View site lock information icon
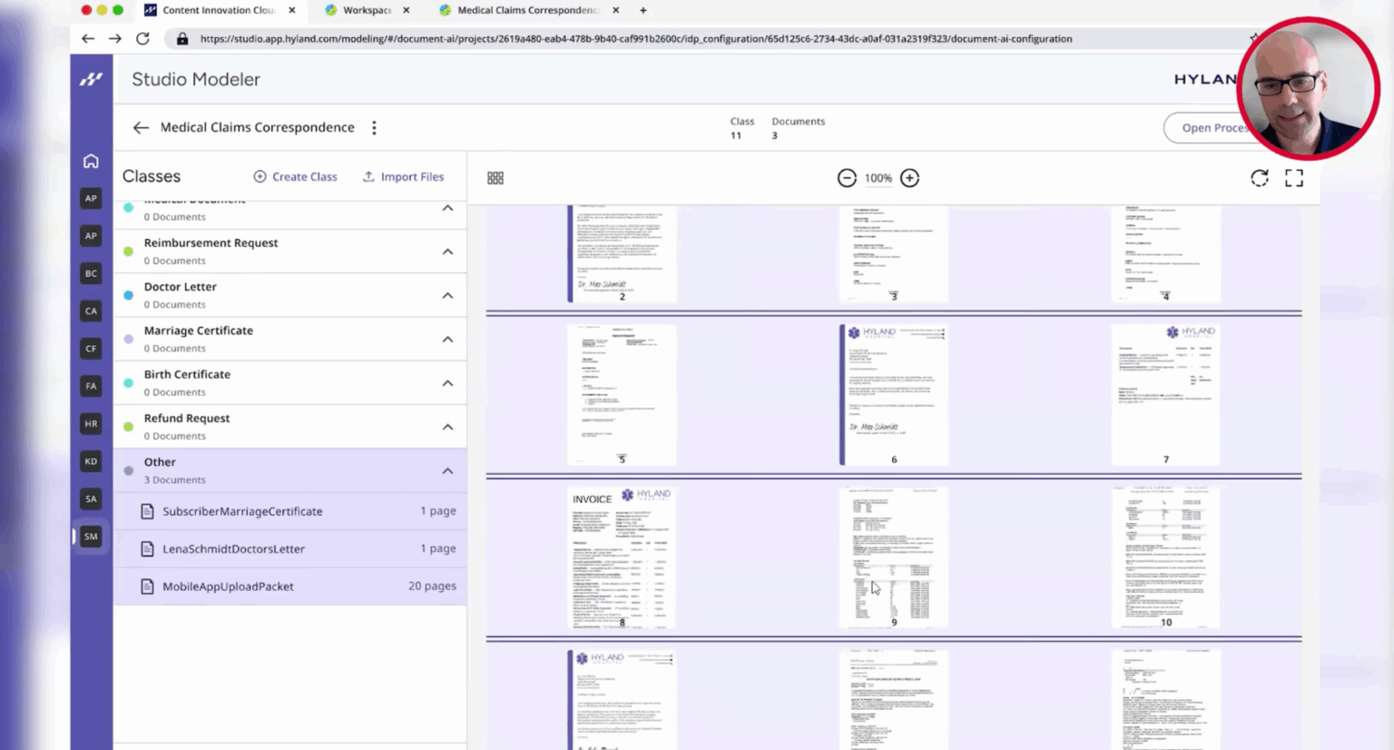This screenshot has width=1394, height=750. [182, 39]
